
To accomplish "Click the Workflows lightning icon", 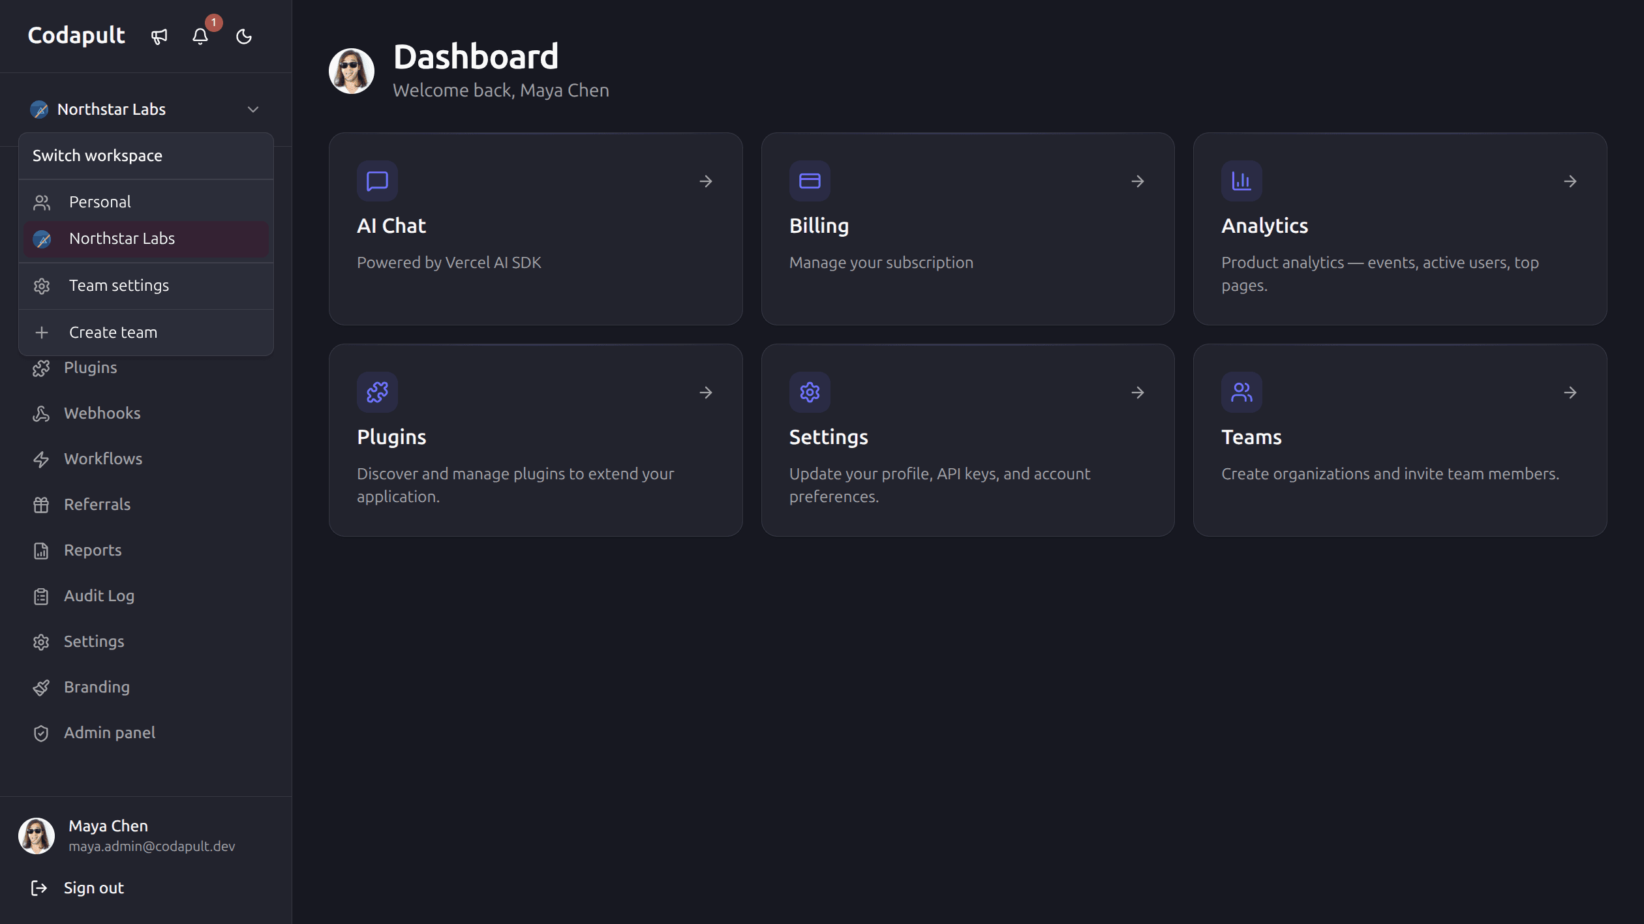I will point(41,460).
